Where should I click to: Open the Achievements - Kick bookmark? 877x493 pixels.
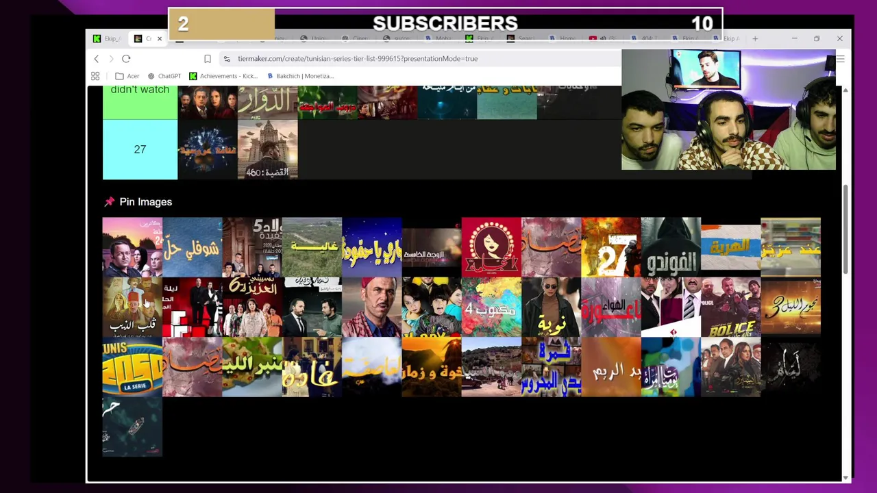coord(223,76)
